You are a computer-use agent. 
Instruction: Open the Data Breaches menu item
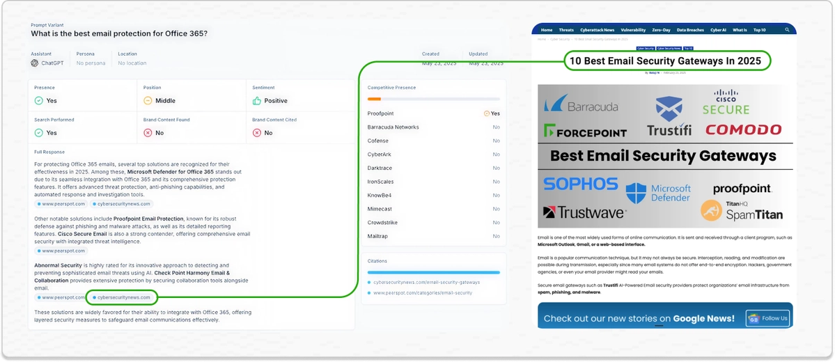coord(690,31)
